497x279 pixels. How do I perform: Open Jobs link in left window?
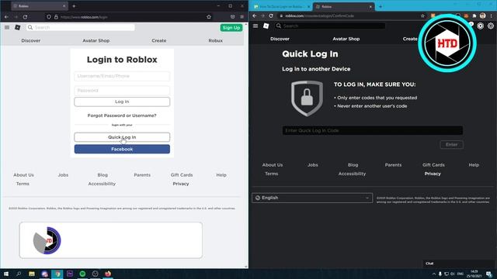pyautogui.click(x=63, y=175)
